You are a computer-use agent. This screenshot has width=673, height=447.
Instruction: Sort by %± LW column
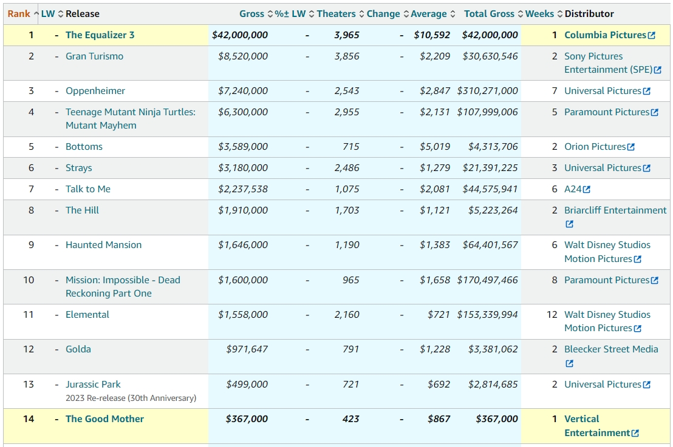pyautogui.click(x=295, y=14)
